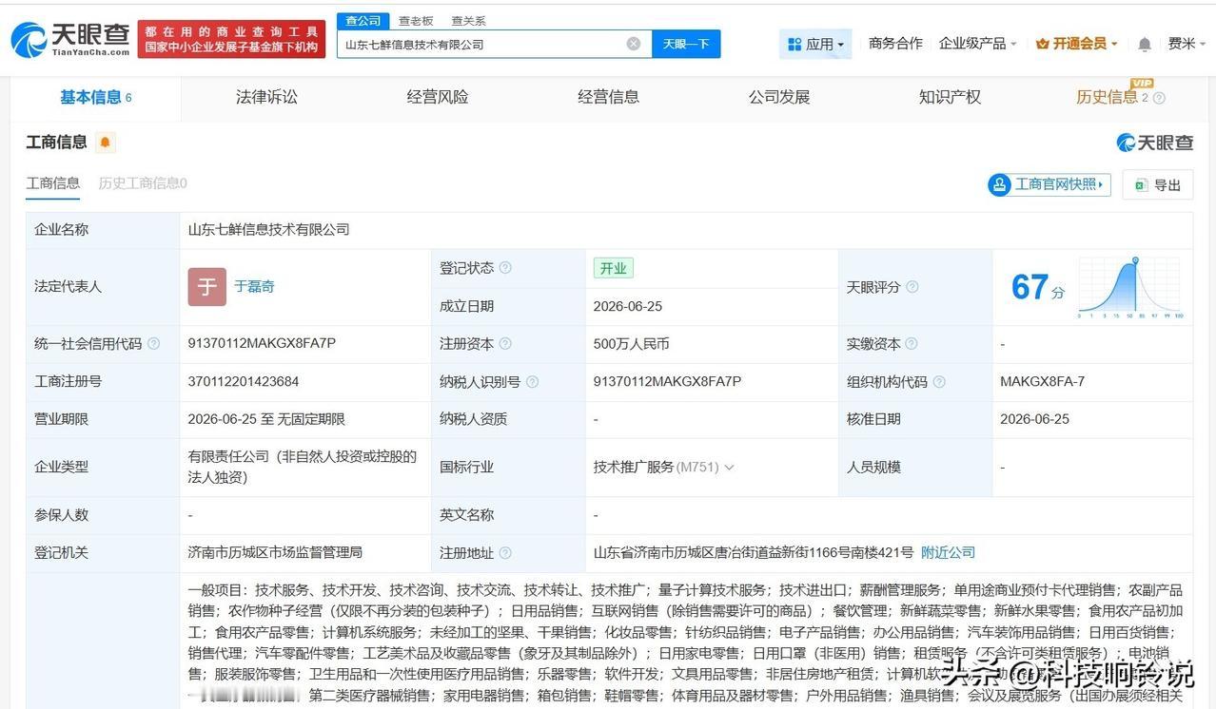The image size is (1216, 709).
Task: Click the help icon next to 实缴资本
Action: click(912, 344)
